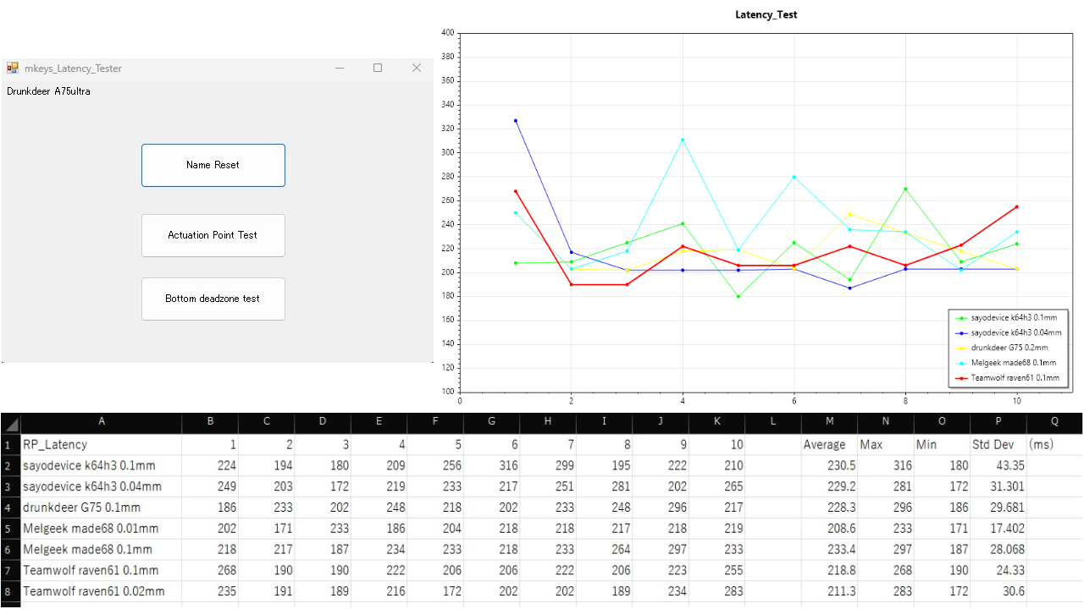Click the RP_Latency cell
The width and height of the screenshot is (1084, 609).
102,444
